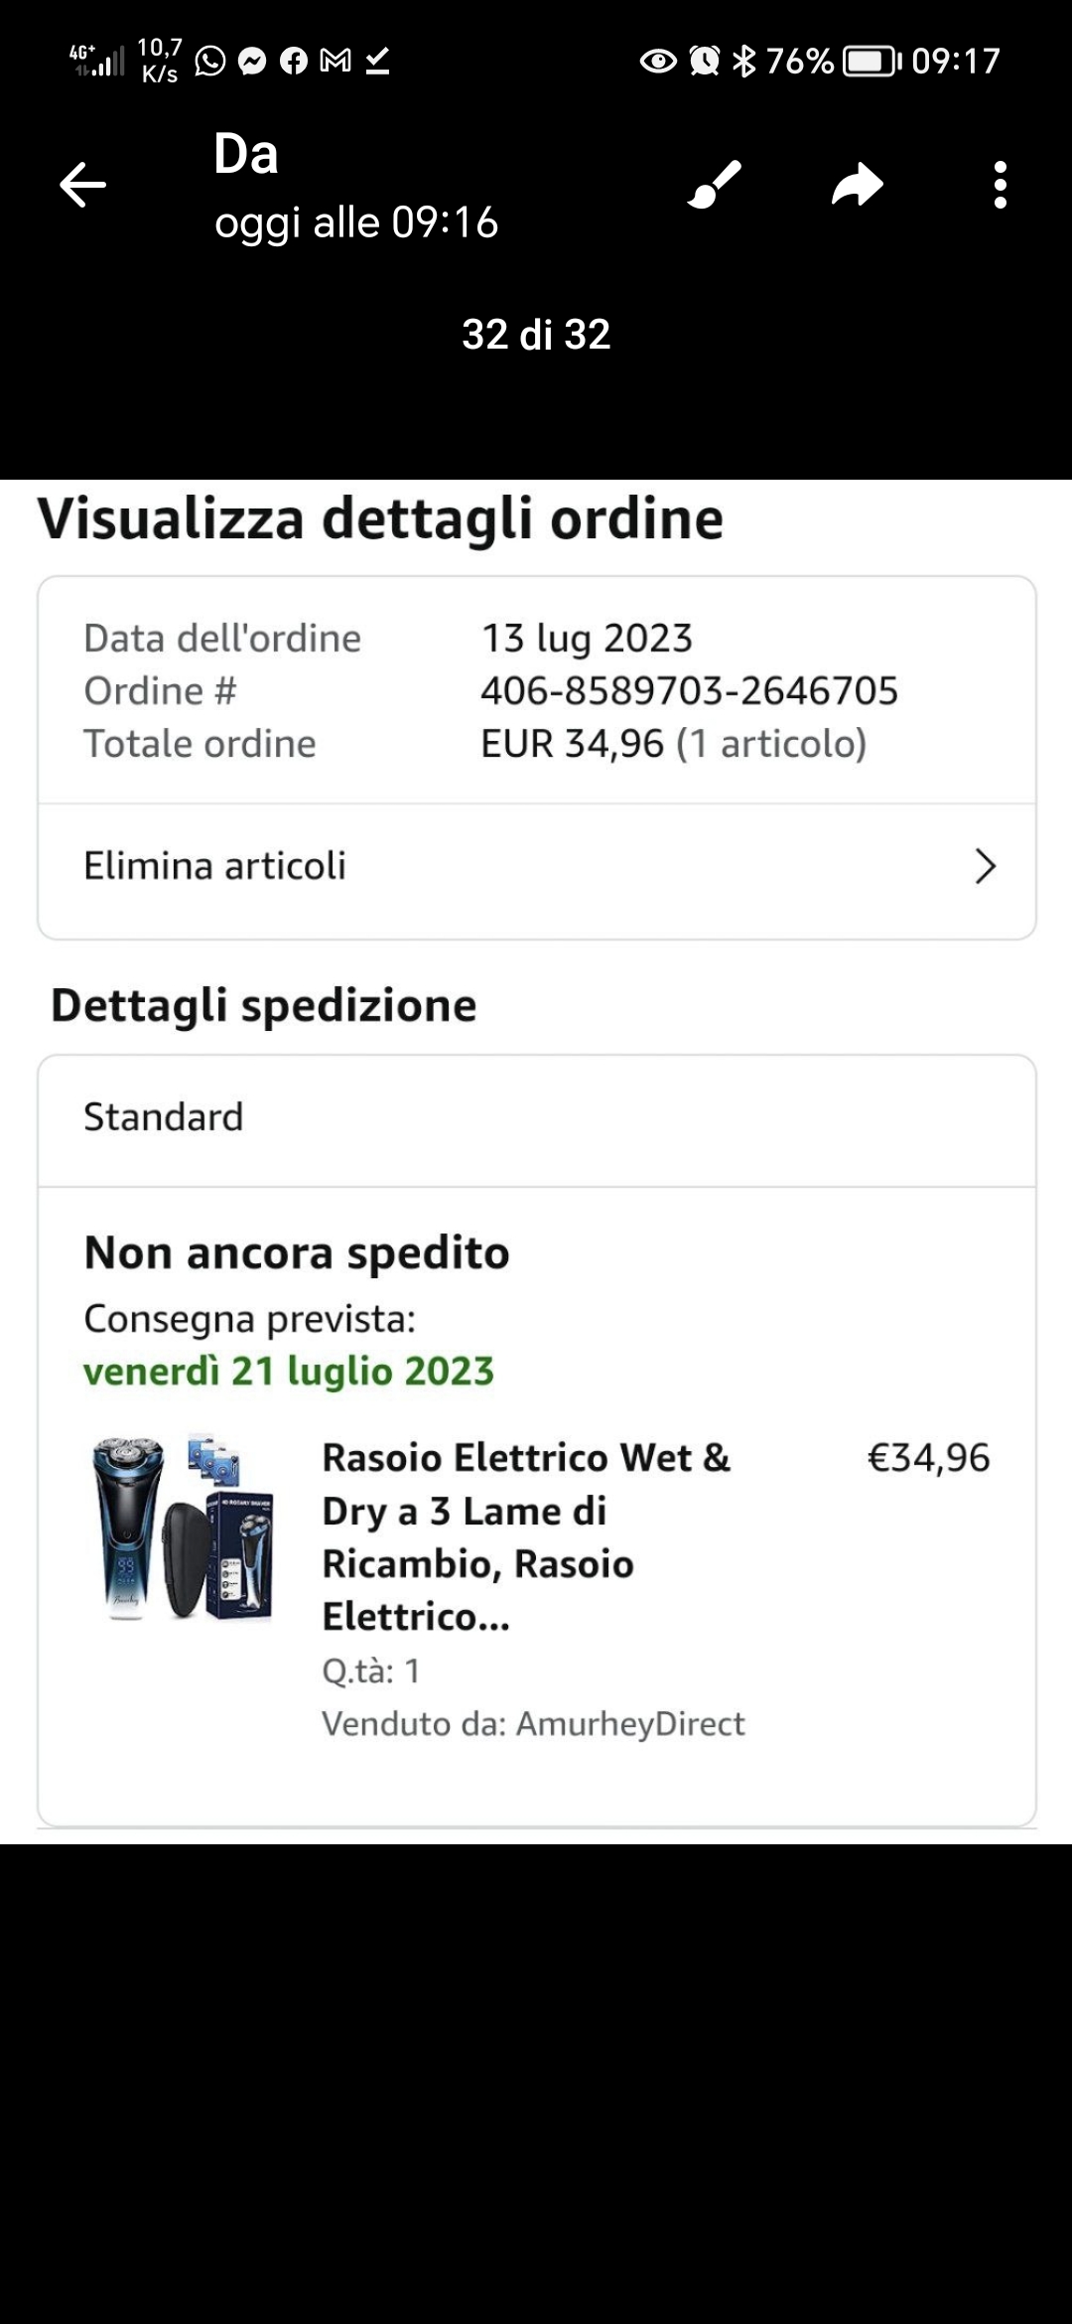Tap the sender name Da in the header
The image size is (1072, 2324).
[x=246, y=155]
